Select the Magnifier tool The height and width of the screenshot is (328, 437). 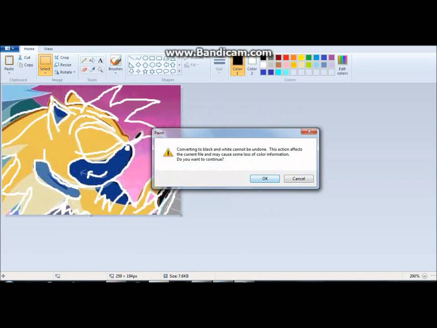pyautogui.click(x=100, y=69)
